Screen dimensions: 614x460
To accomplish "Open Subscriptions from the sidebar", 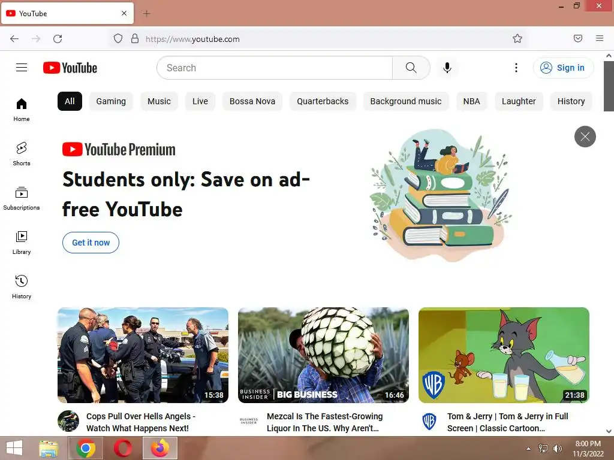I will pyautogui.click(x=22, y=198).
